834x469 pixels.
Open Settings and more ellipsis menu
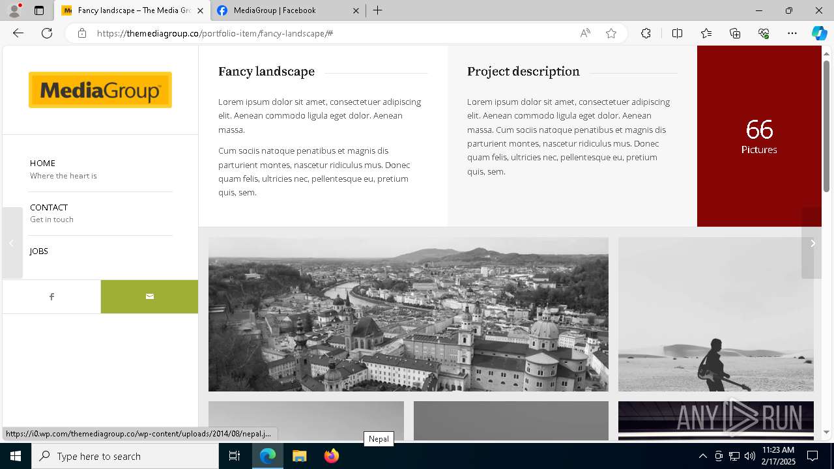792,33
